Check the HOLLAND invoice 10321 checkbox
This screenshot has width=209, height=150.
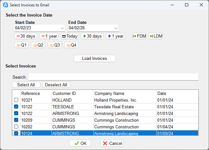click(x=16, y=100)
